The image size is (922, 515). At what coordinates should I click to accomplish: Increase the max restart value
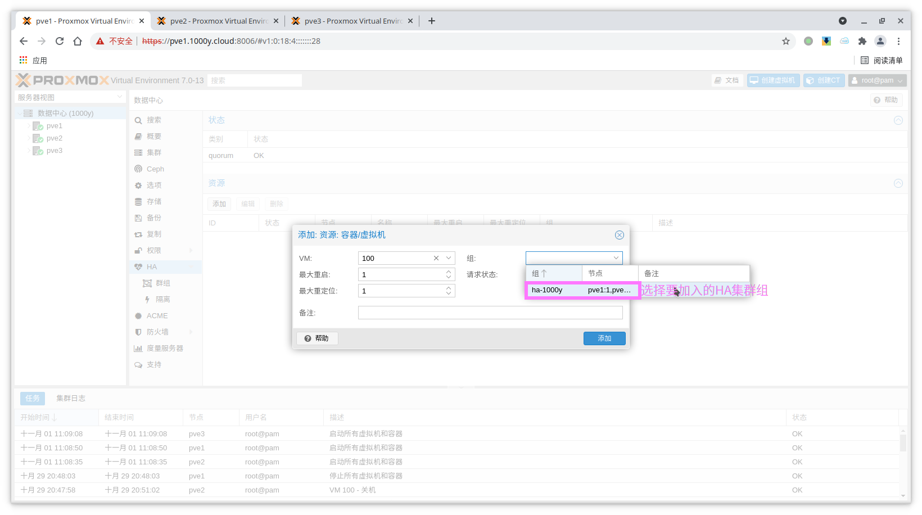449,272
